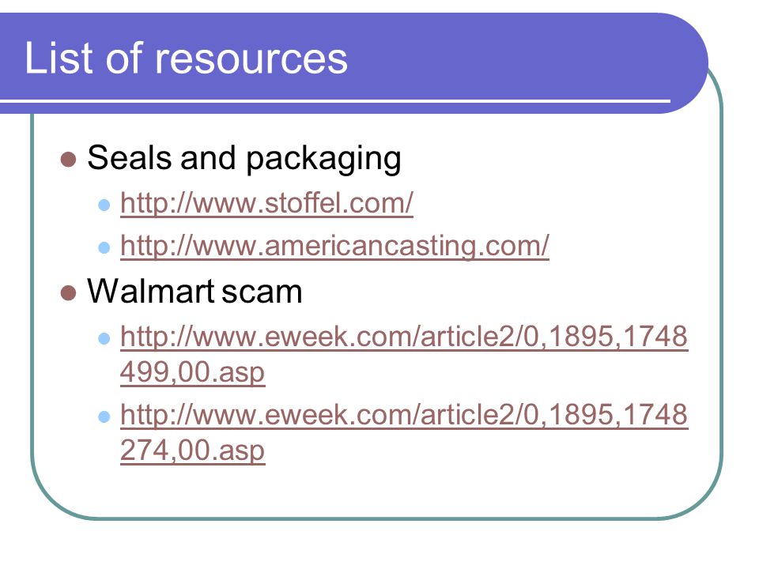Click the "499,00.asp" wrapped link text
Screen dimensions: 759x569
pyautogui.click(x=193, y=372)
